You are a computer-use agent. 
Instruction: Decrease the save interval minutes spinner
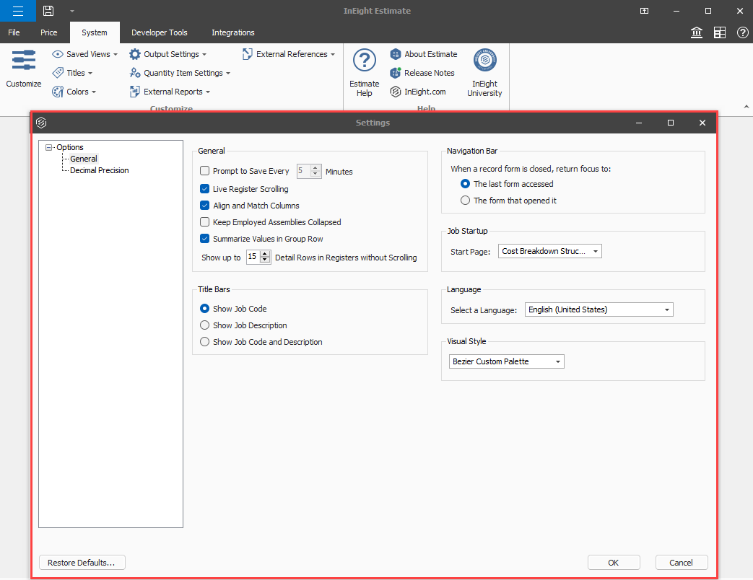pos(315,174)
